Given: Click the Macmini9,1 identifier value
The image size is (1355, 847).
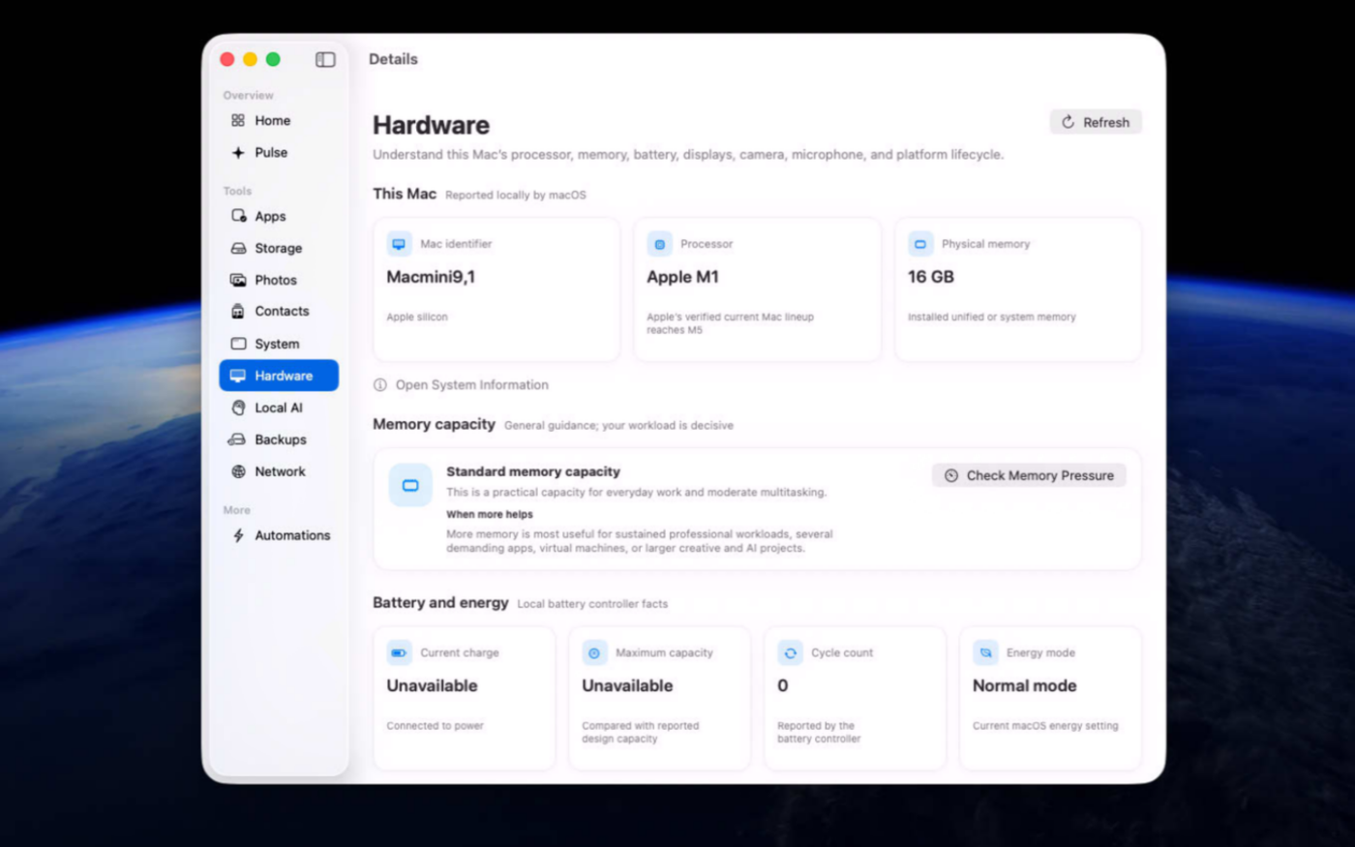Looking at the screenshot, I should [x=431, y=277].
